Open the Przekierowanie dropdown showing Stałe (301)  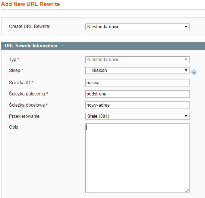click(x=138, y=116)
